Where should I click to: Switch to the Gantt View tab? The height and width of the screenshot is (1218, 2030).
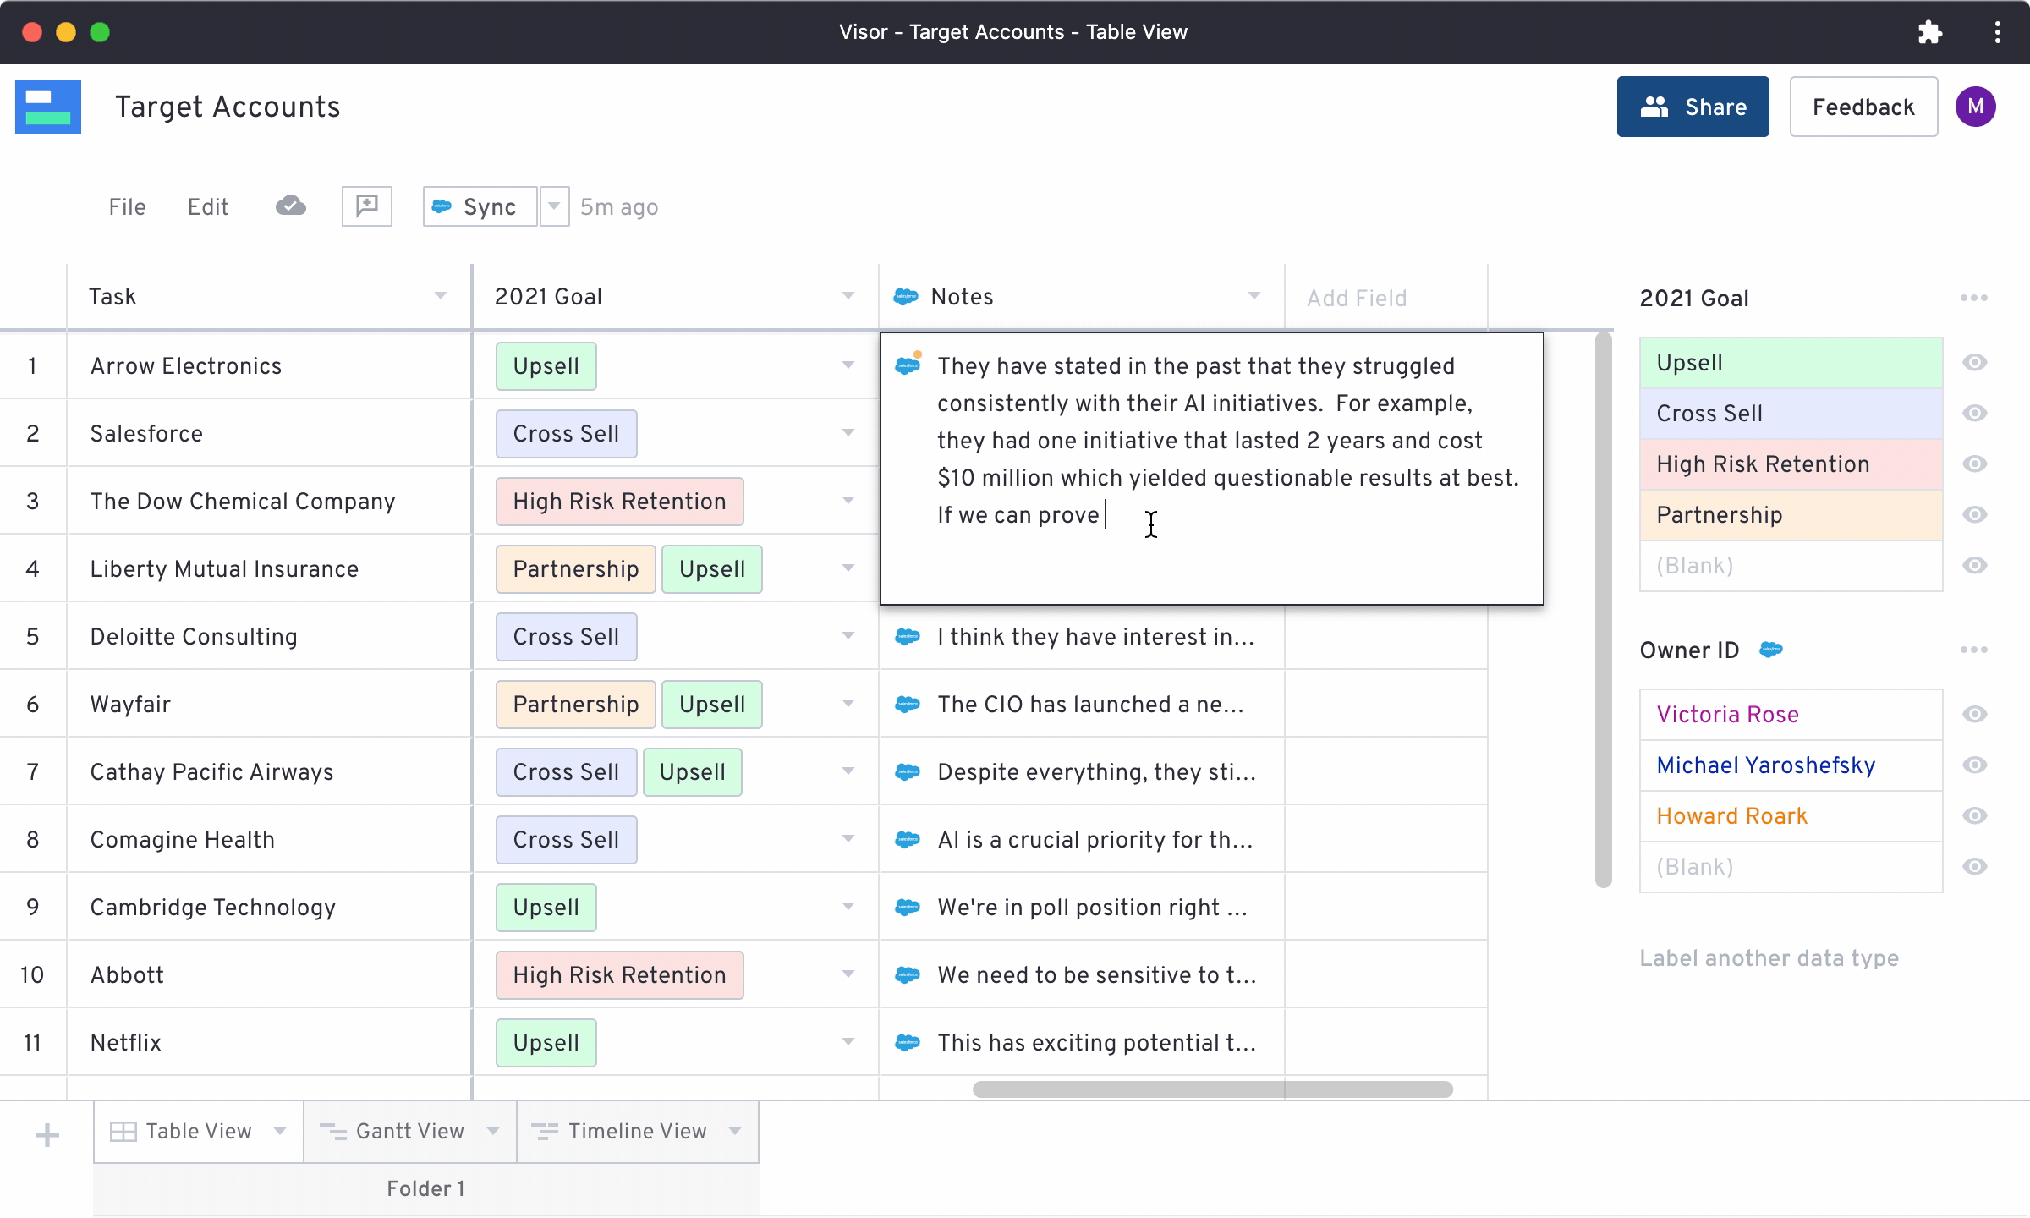point(409,1131)
